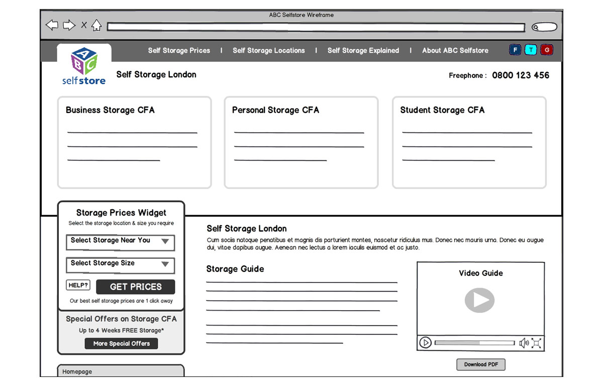This screenshot has height=386, width=603.
Task: Click the HELP? button in prices widget
Action: tap(78, 285)
